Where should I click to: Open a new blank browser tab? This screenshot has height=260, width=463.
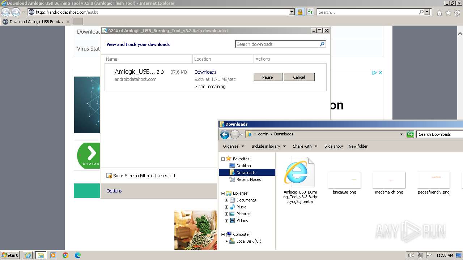point(78,22)
